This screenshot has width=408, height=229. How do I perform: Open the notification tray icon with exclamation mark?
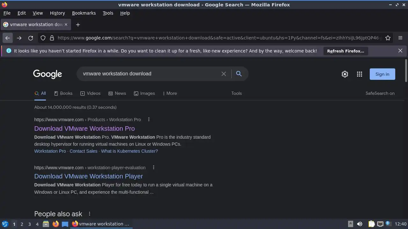click(388, 224)
